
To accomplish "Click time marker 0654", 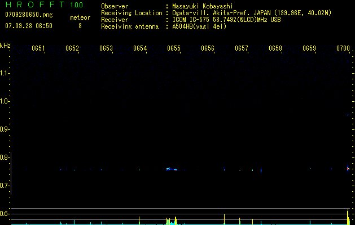I will click(x=140, y=48).
